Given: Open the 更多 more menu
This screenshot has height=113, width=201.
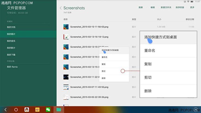Looking at the screenshot, I should 192,7.
